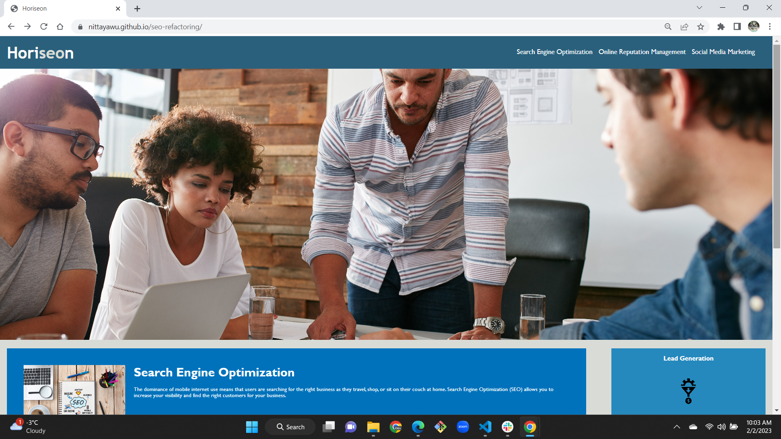Open Slack from the taskbar
Screen dimensions: 781x439
tap(507, 427)
